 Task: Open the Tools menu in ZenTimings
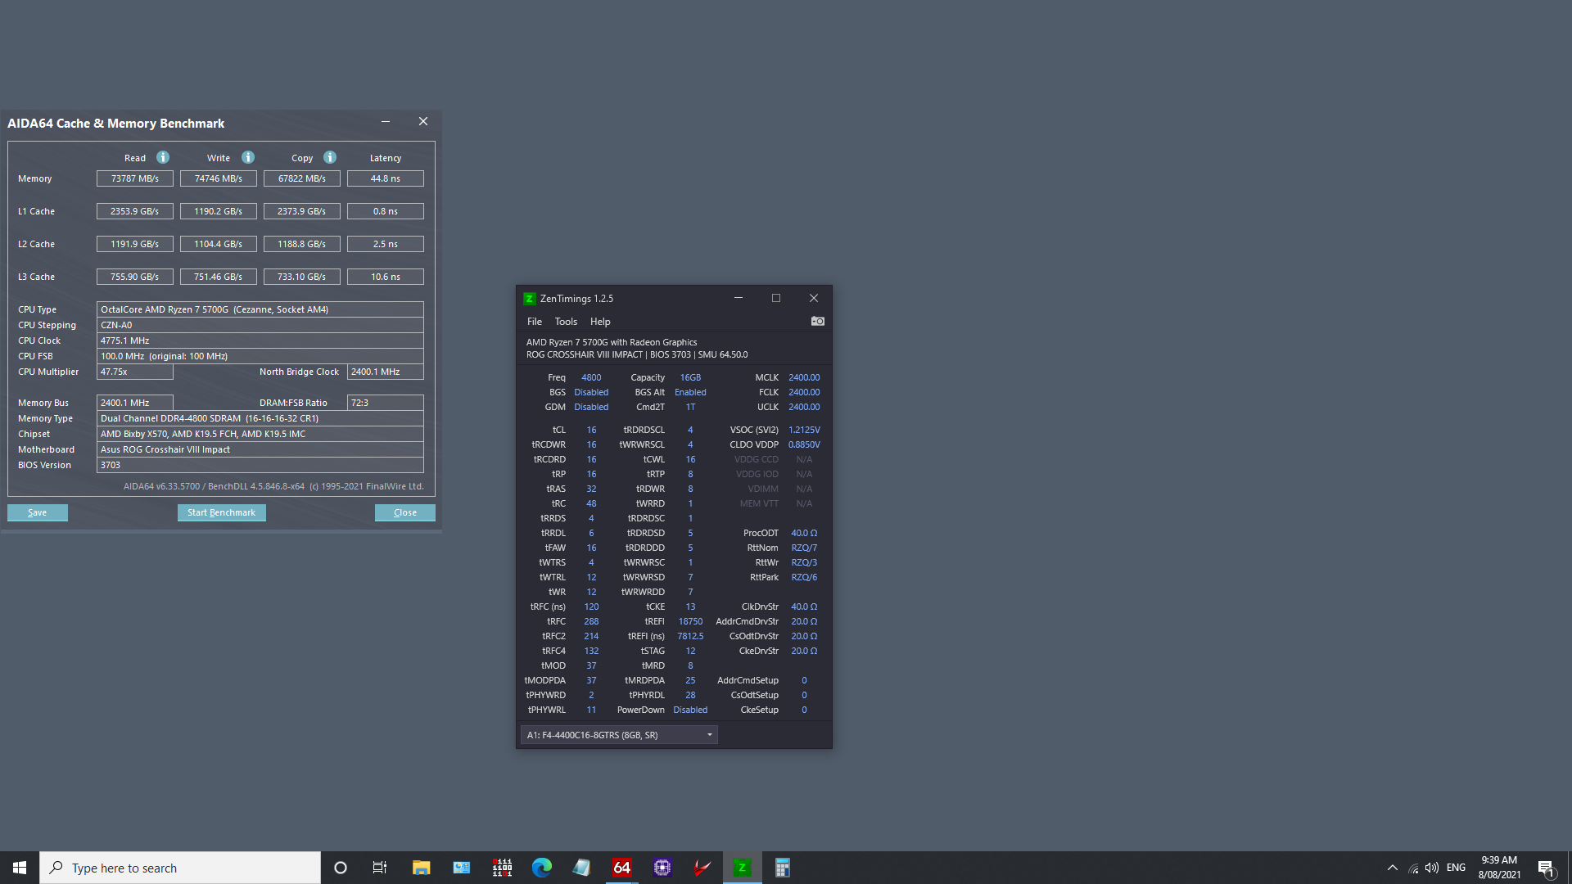(x=566, y=322)
